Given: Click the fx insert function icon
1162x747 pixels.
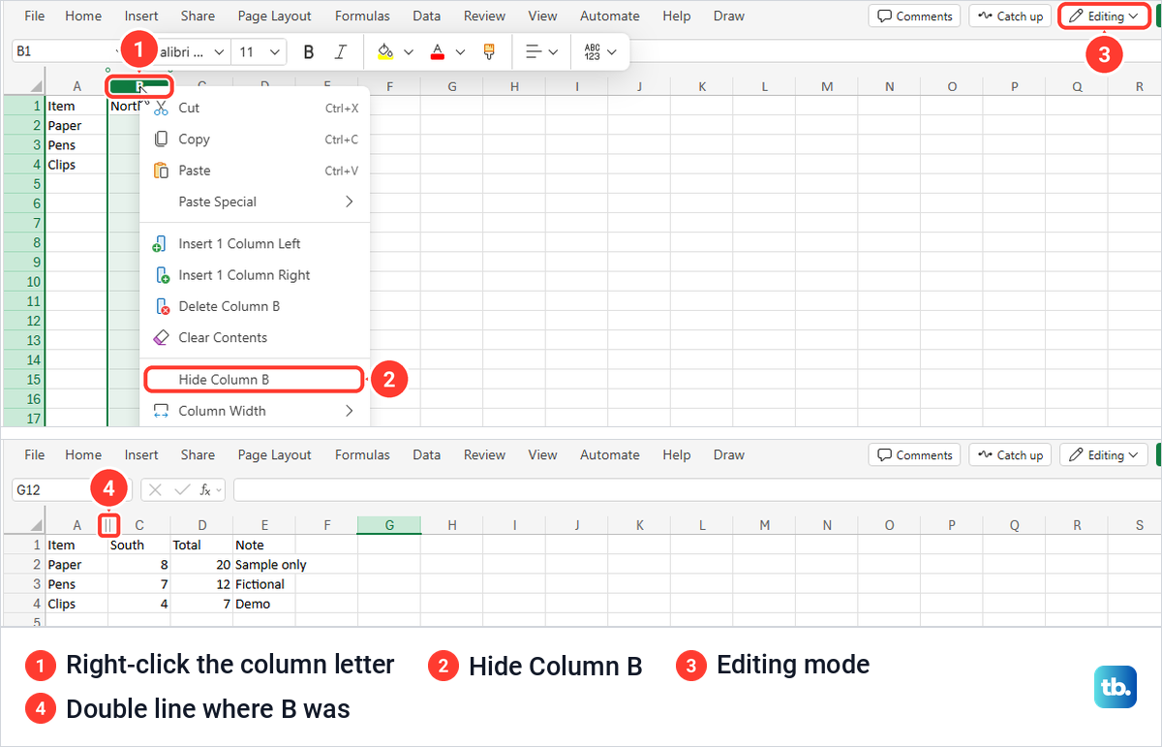Looking at the screenshot, I should [205, 490].
